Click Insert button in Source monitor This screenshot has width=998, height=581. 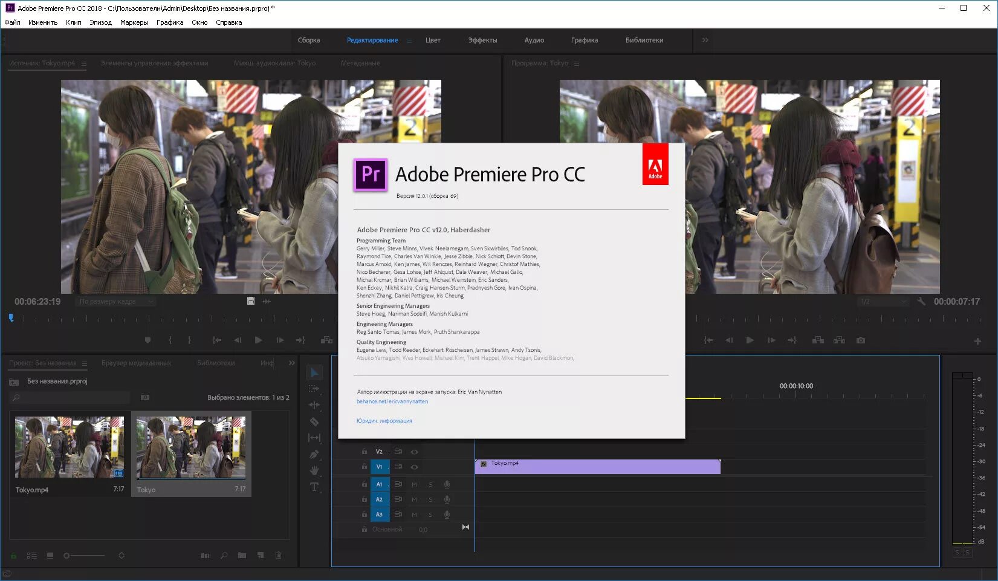coord(326,340)
